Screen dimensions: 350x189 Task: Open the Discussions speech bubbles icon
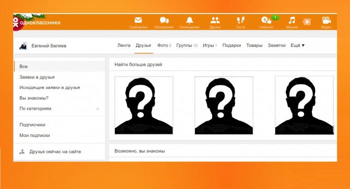[x=164, y=20]
